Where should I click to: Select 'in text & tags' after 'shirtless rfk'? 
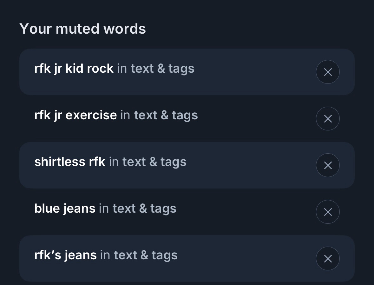click(x=148, y=162)
